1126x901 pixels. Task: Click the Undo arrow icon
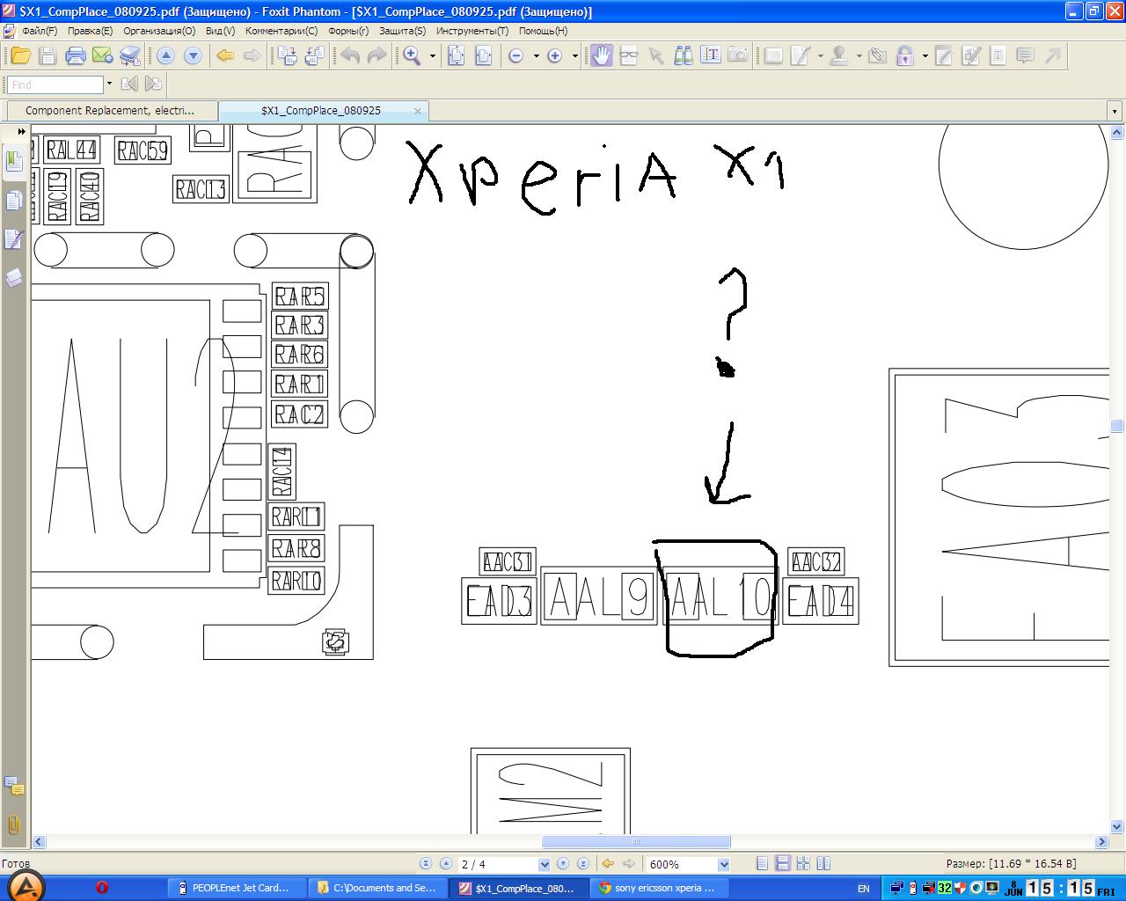[350, 55]
